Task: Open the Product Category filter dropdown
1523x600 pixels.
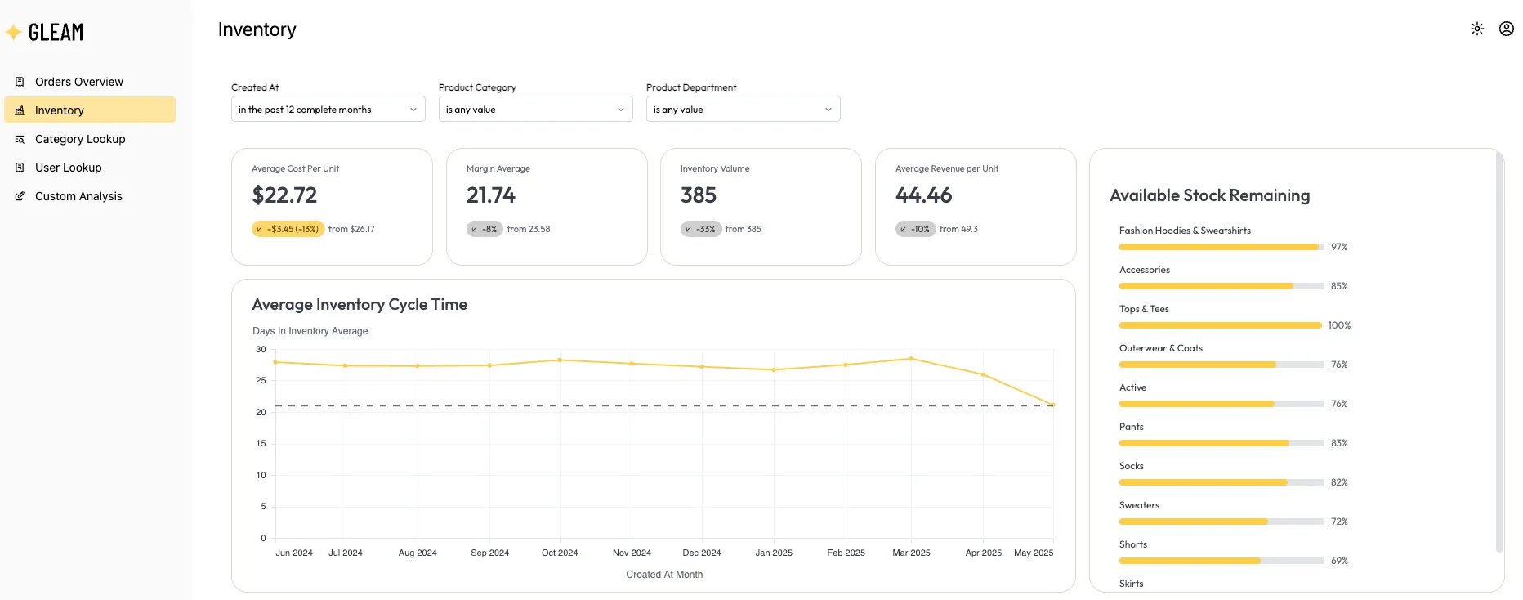Action: pos(535,110)
